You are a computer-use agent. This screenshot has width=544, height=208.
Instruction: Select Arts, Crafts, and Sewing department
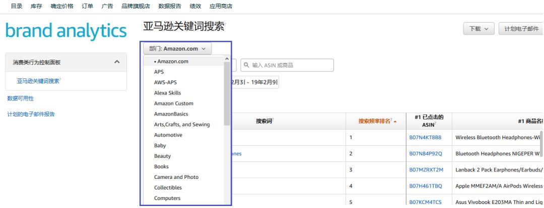182,125
